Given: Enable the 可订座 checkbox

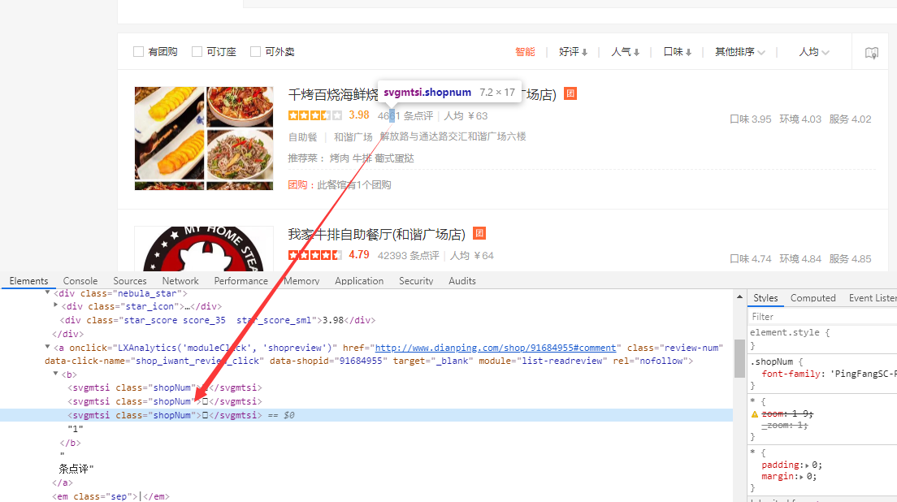Looking at the screenshot, I should [197, 51].
